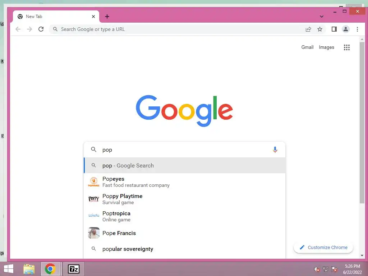Click the Google search box containing pop
Viewport: 368px width, 276px height.
pyautogui.click(x=184, y=149)
